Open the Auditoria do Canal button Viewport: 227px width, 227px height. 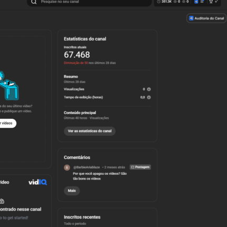(x=206, y=18)
